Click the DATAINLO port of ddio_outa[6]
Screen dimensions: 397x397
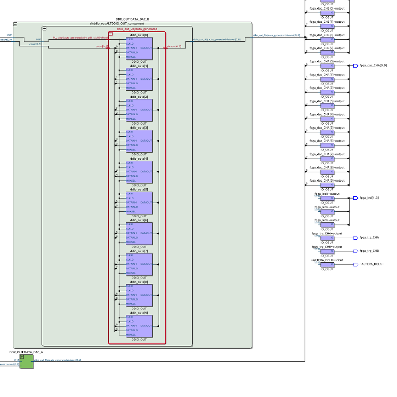pos(132,238)
